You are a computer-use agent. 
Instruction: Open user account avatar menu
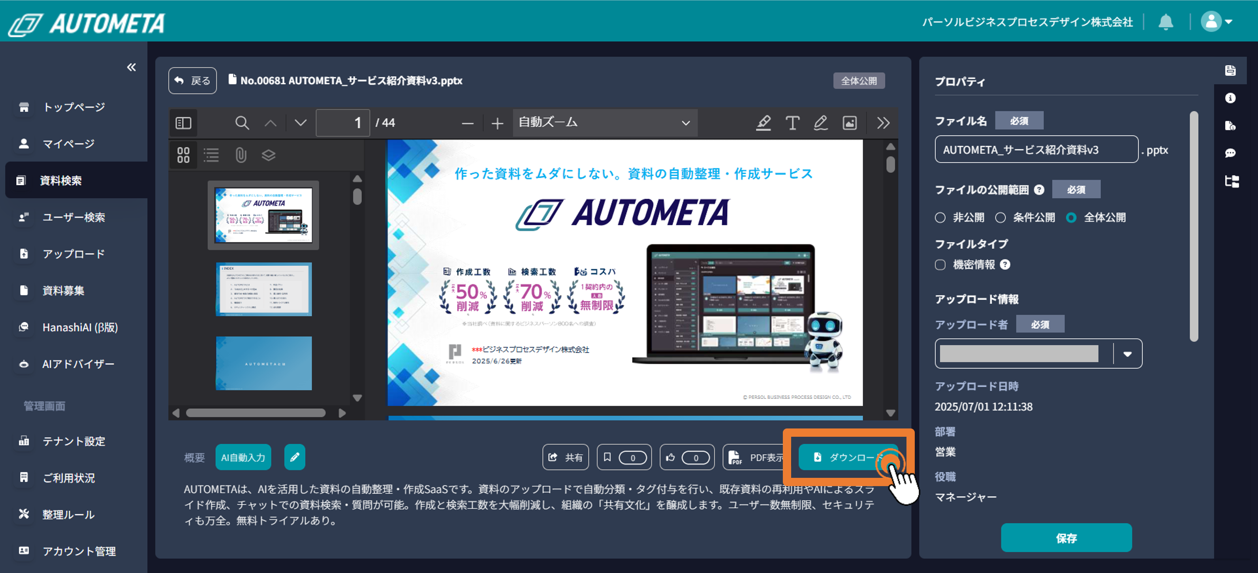pyautogui.click(x=1217, y=22)
